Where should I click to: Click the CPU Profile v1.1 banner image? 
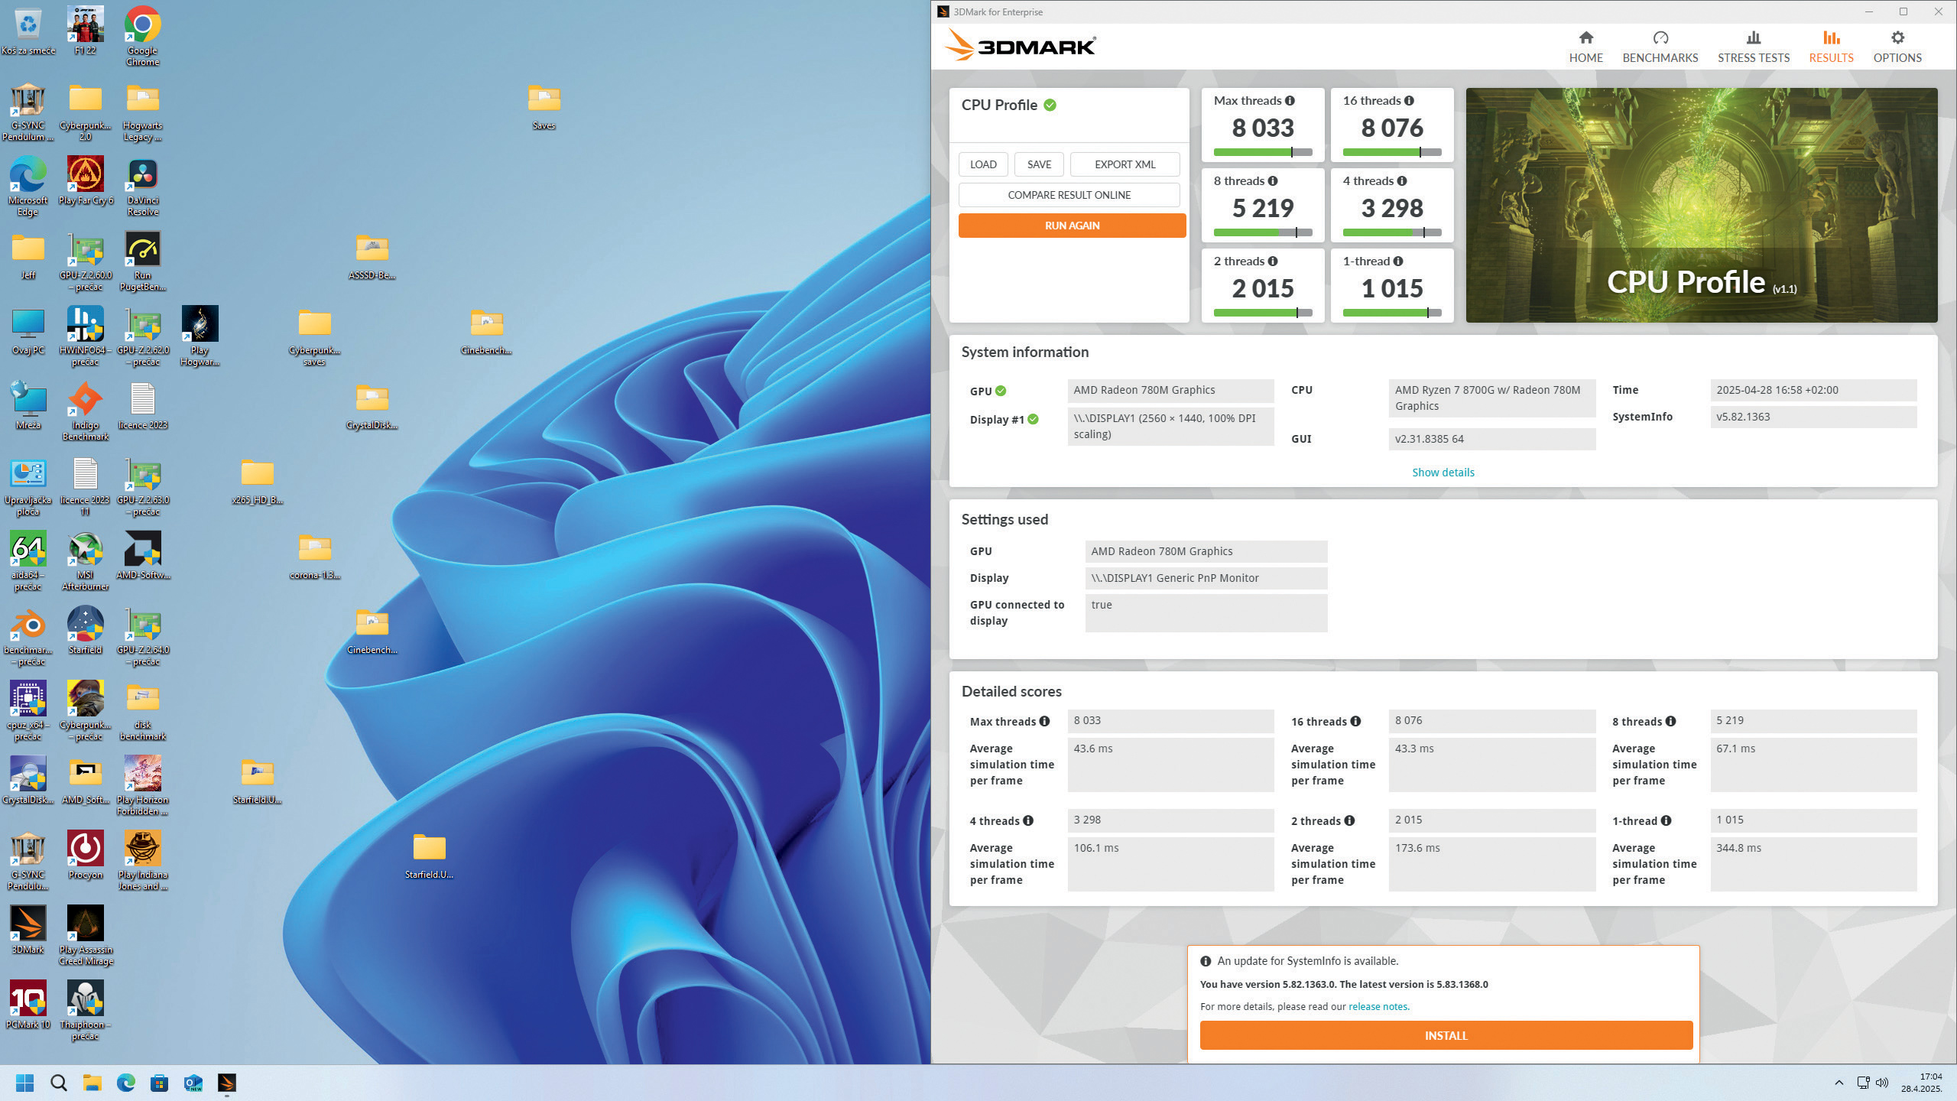tap(1701, 205)
